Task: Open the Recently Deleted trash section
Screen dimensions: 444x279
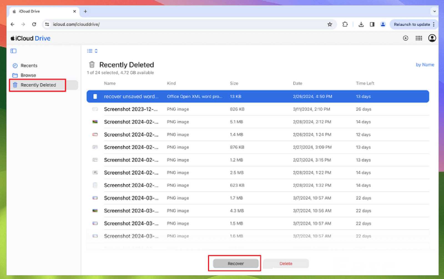Action: point(37,85)
